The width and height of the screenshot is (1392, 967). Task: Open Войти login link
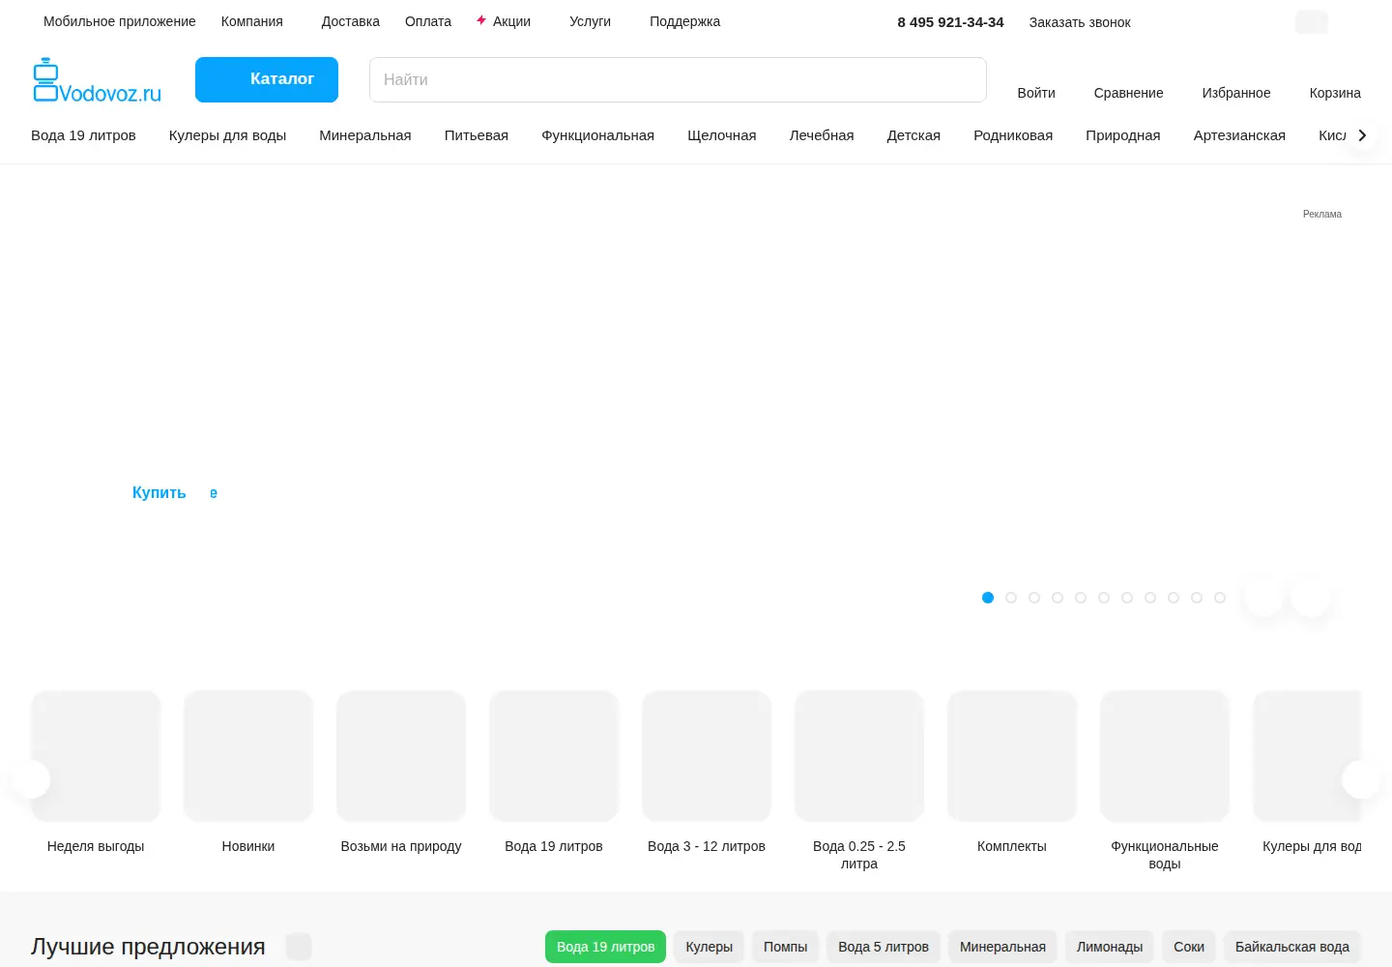[1036, 93]
